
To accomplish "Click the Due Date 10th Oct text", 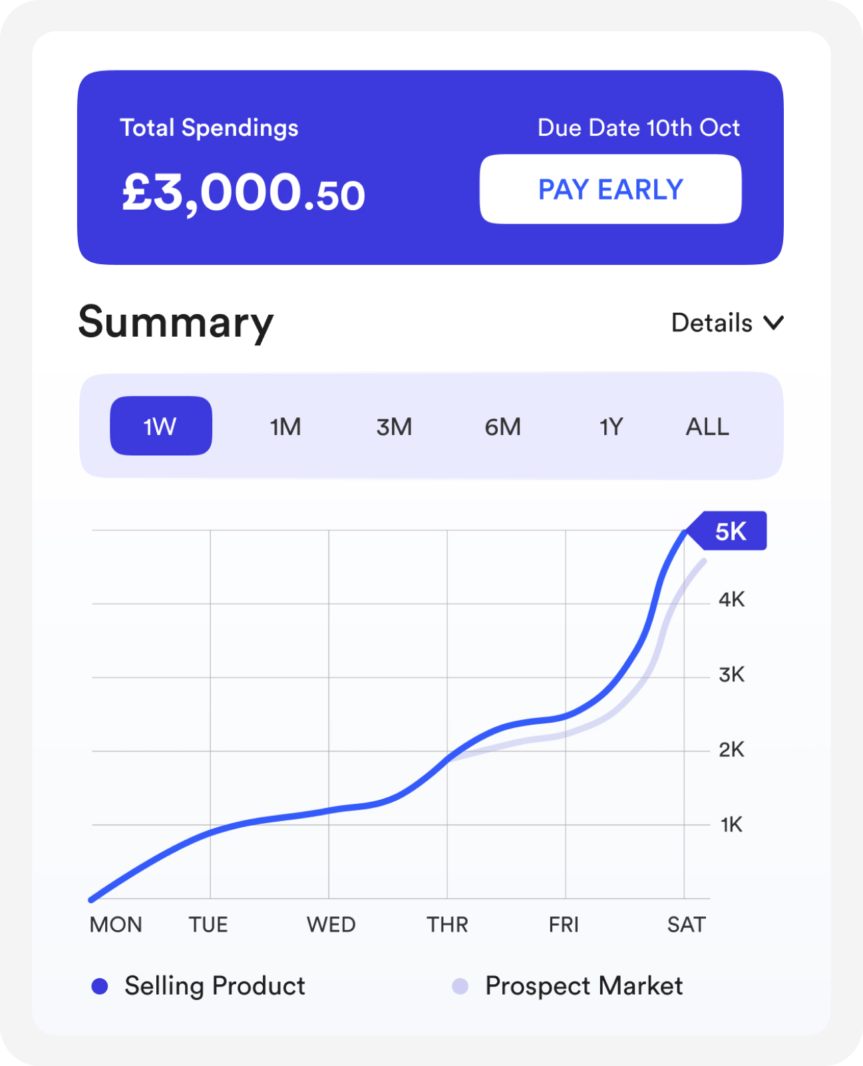I will coord(639,128).
